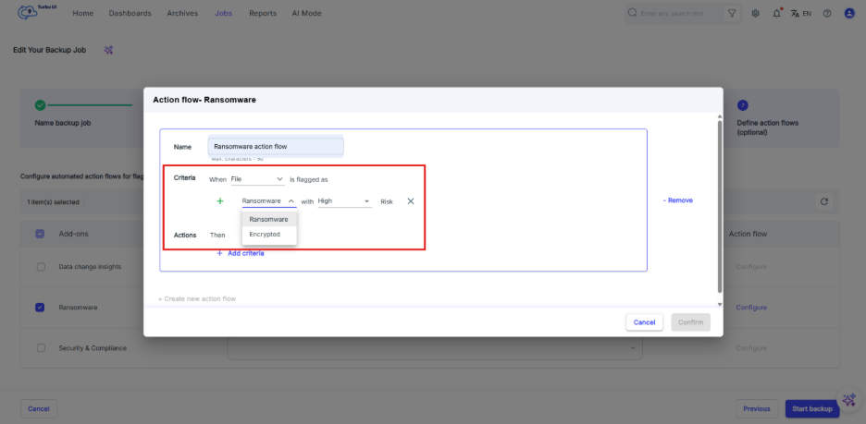Open user profile avatar icon
Screen dimensions: 866x424
849,14
